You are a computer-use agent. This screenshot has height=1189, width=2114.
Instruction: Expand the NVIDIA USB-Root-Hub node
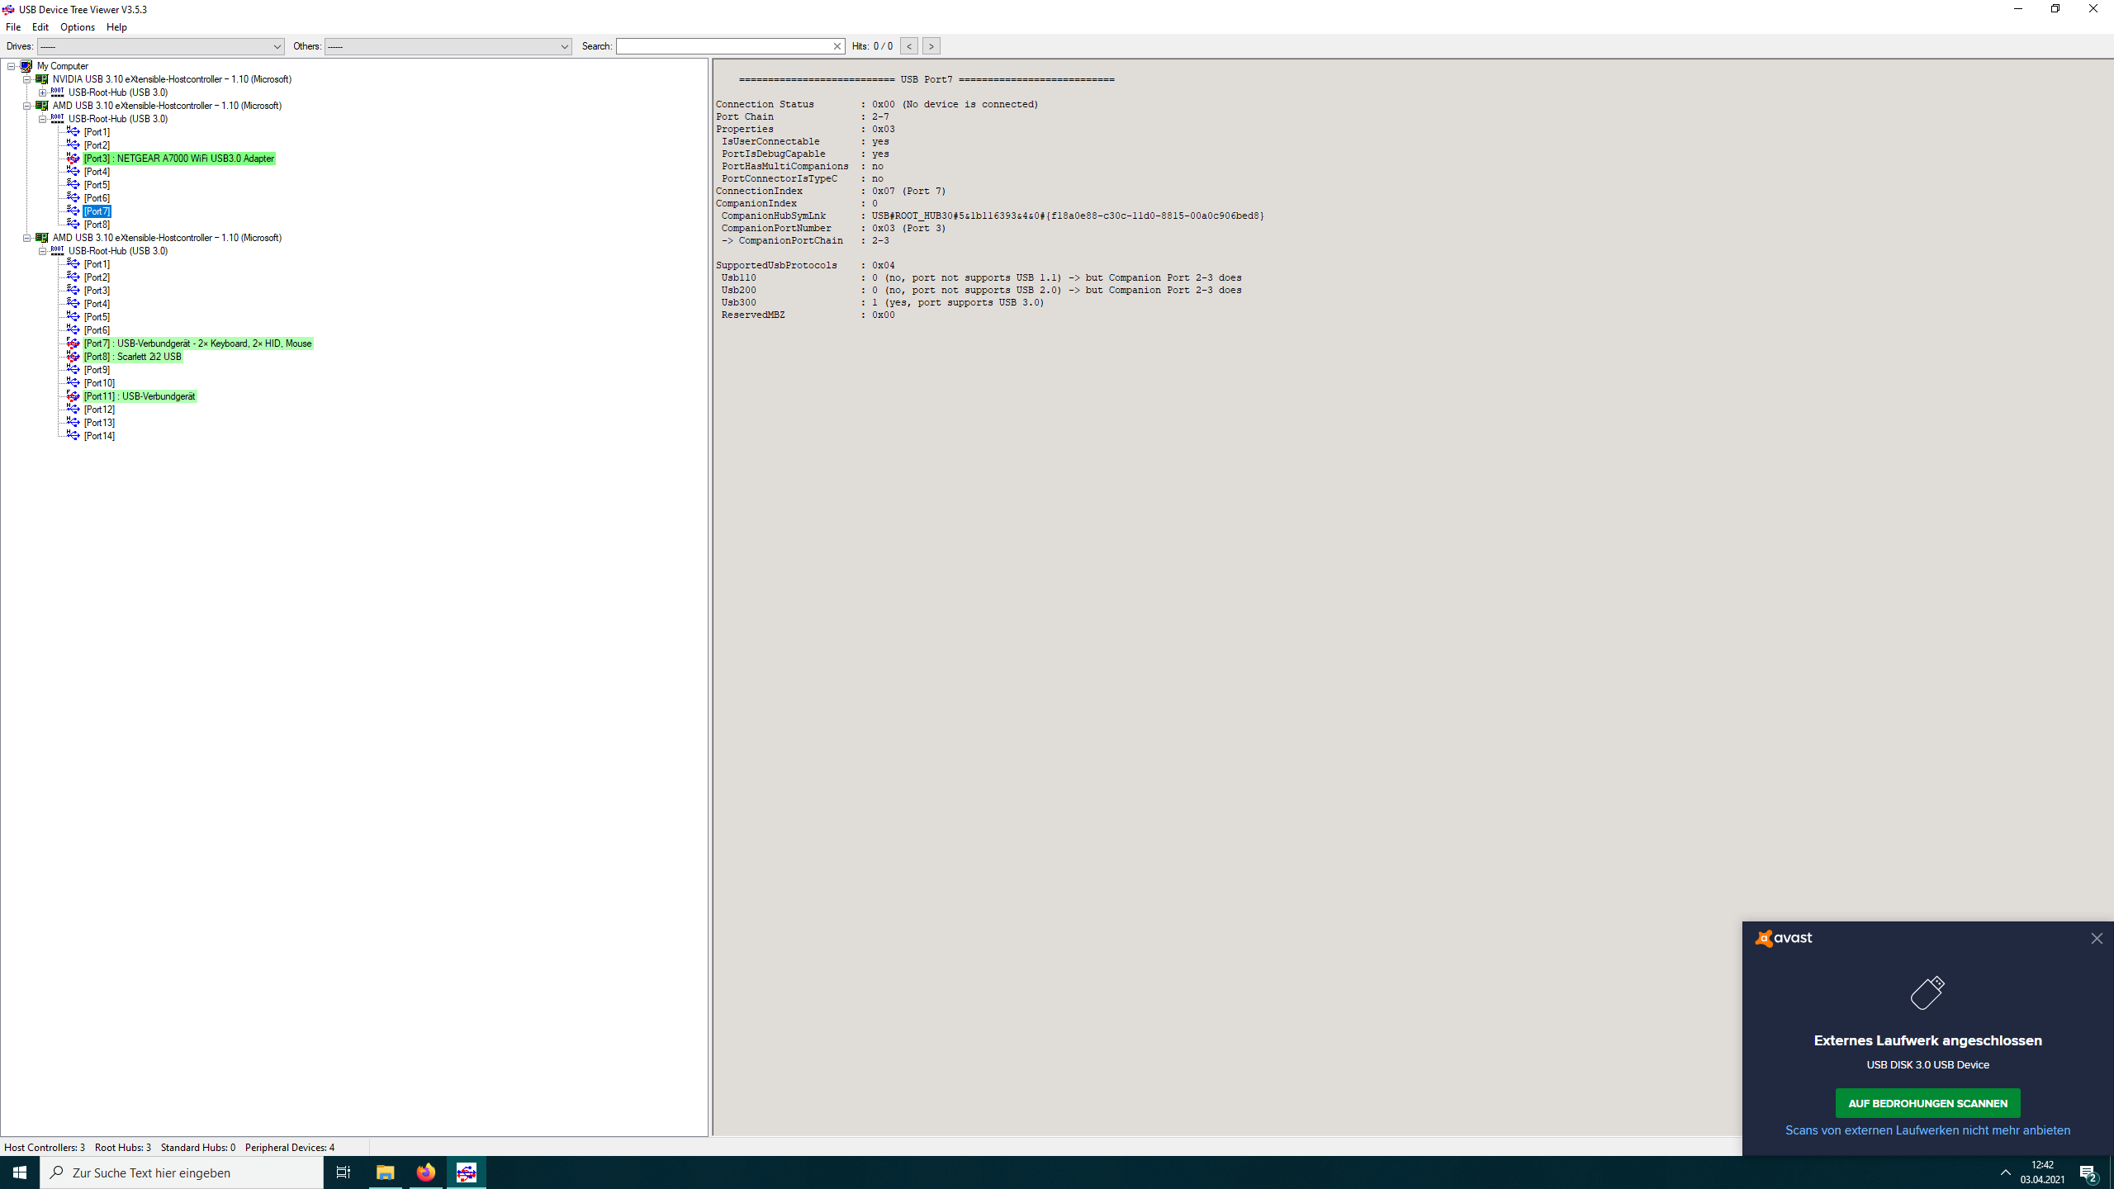point(43,92)
